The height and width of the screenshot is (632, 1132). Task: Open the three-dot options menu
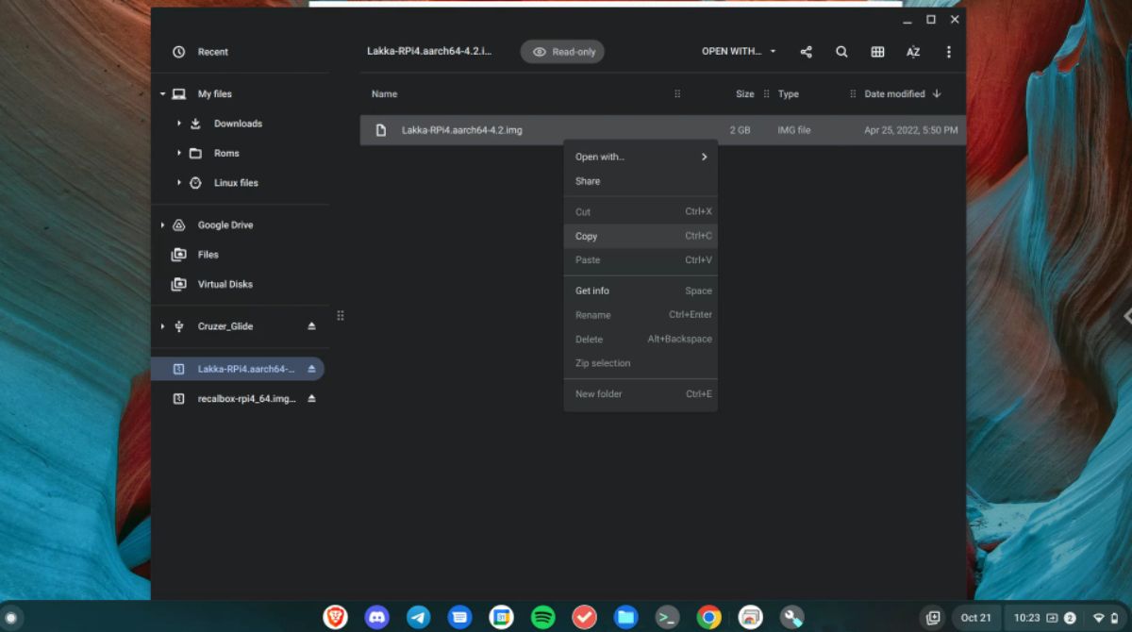pyautogui.click(x=948, y=52)
